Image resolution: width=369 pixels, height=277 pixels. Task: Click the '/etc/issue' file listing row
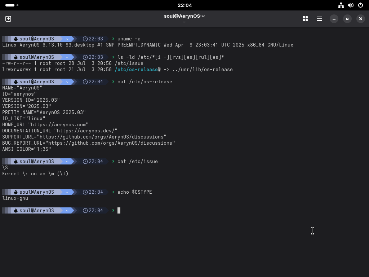tap(73, 63)
